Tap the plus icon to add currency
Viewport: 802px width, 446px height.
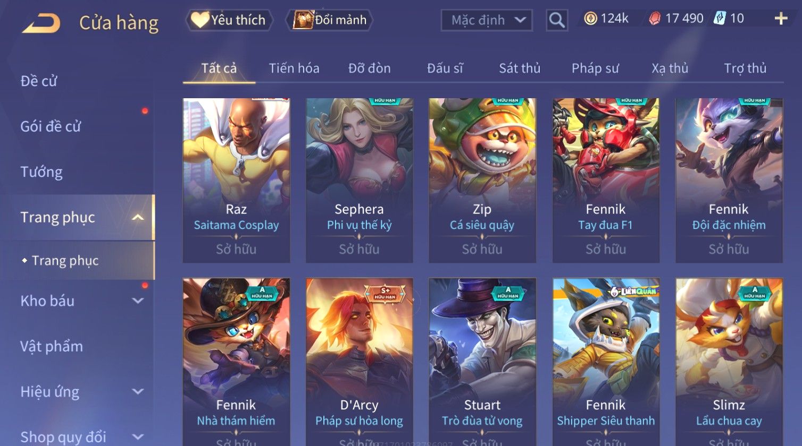point(781,19)
